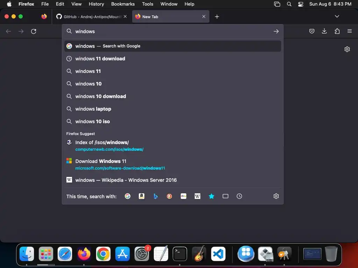Open Visual Studio Code in the Dock

(218, 254)
